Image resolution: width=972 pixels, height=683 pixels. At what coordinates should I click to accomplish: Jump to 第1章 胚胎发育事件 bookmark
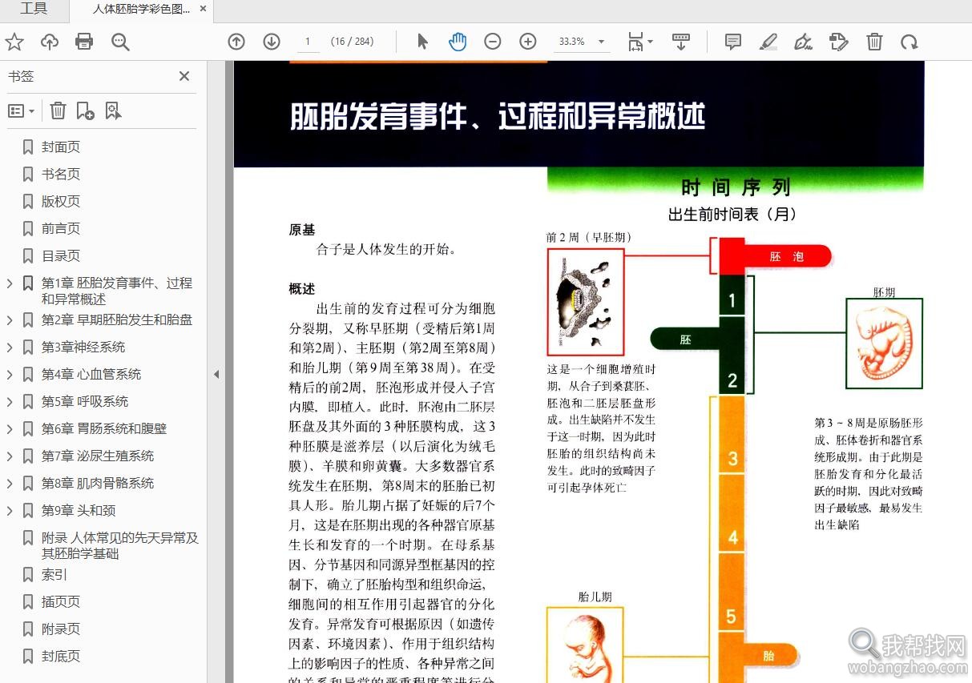pos(117,291)
